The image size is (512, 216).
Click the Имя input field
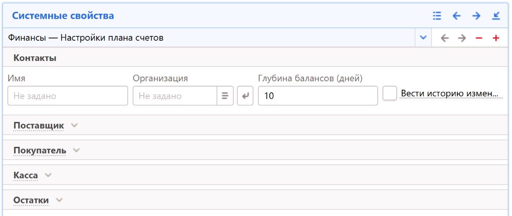coord(68,96)
